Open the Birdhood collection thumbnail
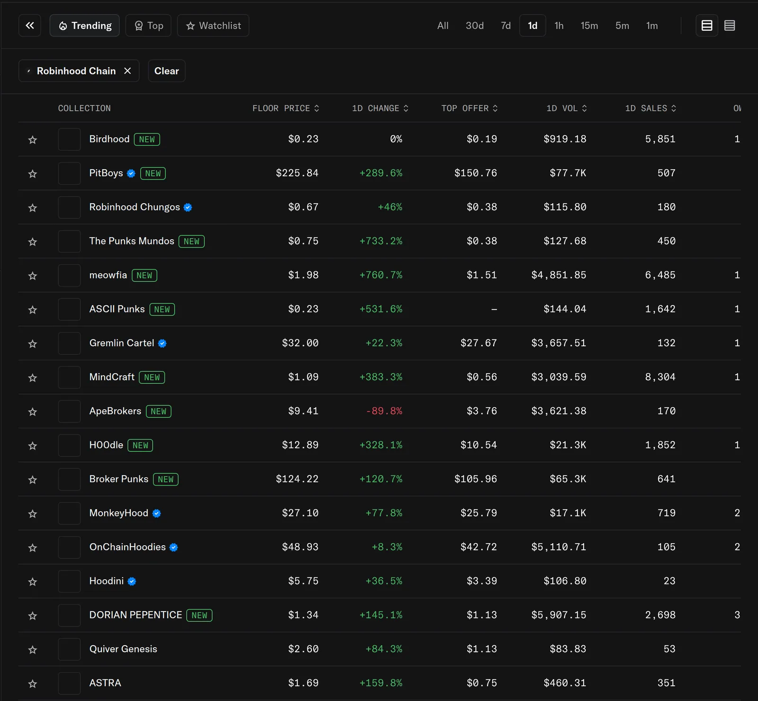758x701 pixels. (x=69, y=139)
